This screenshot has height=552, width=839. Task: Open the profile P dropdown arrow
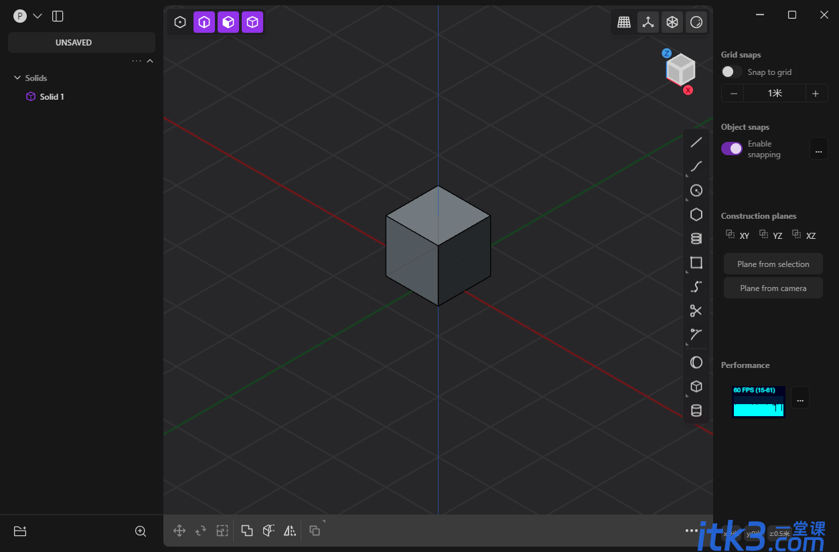[37, 16]
